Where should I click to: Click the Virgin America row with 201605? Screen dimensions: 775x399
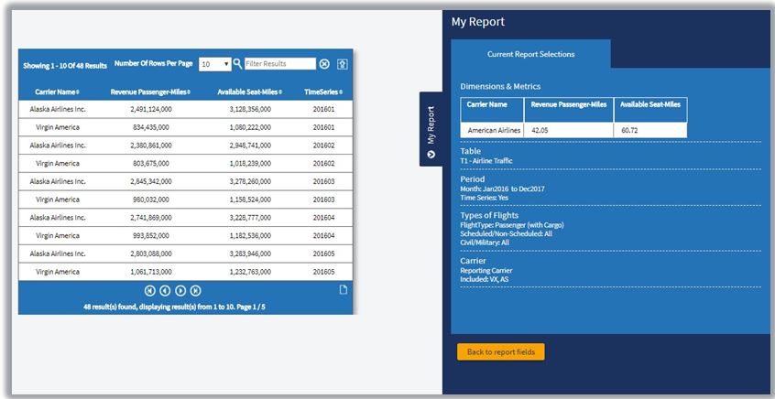184,272
